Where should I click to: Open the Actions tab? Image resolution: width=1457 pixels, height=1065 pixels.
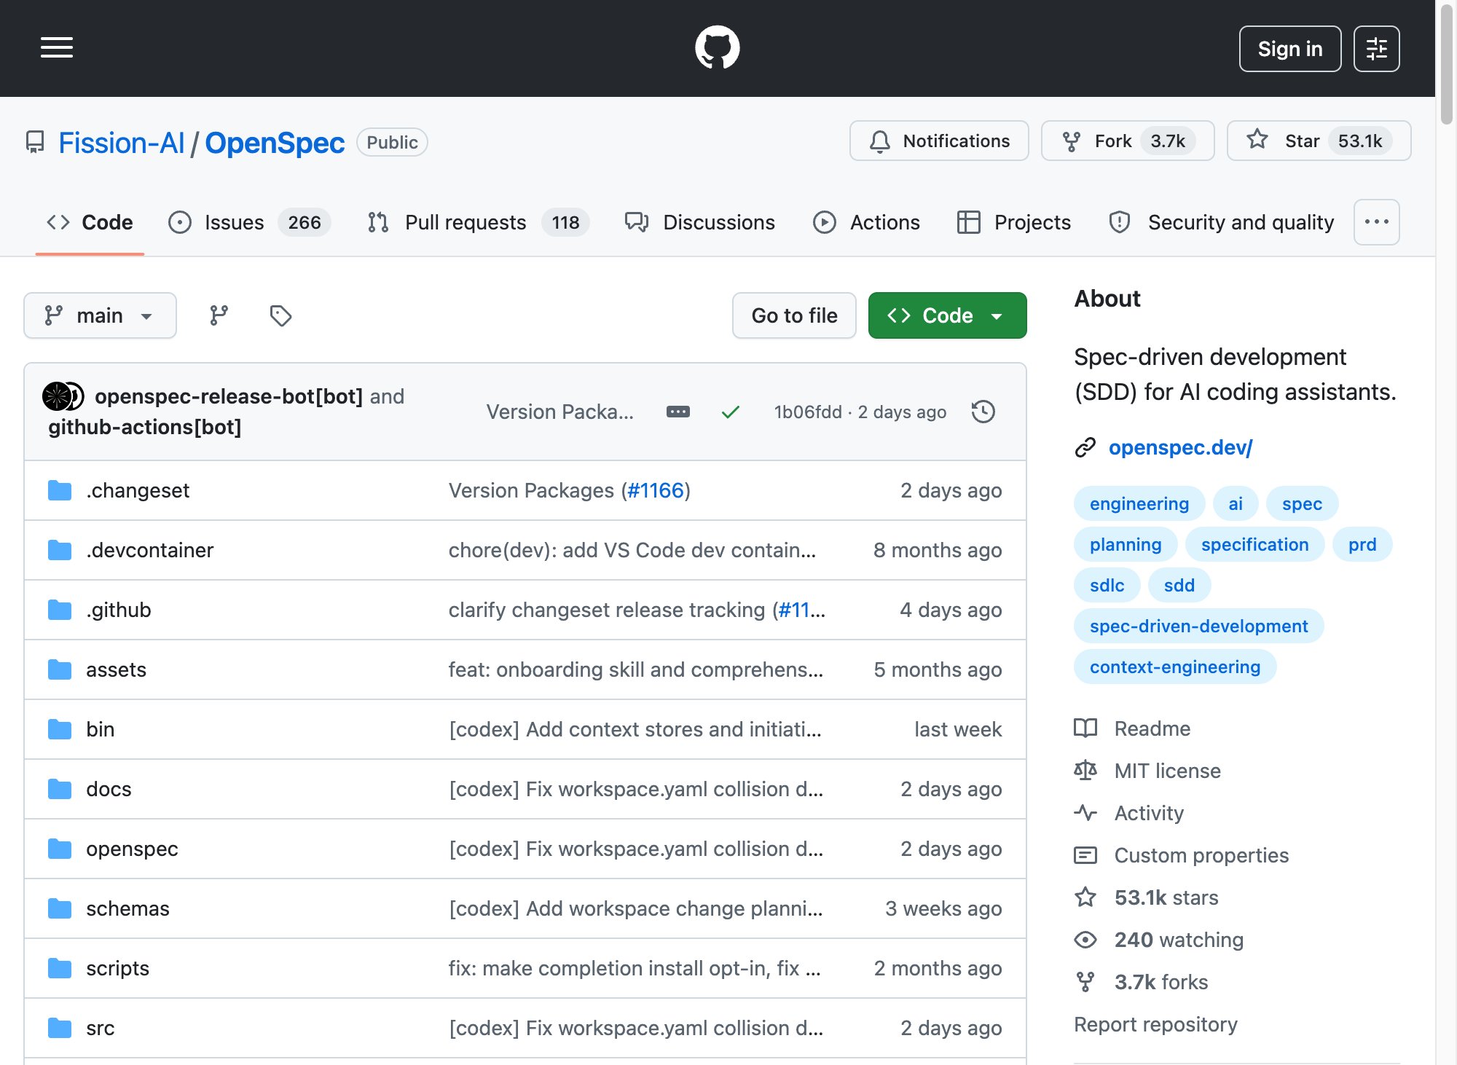point(866,222)
